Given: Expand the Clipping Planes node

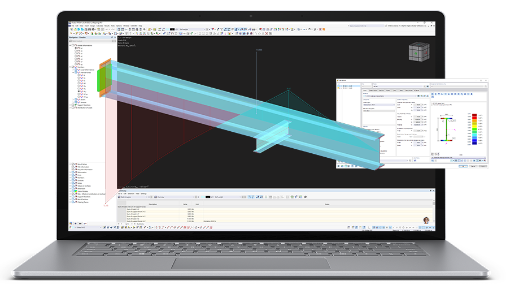Looking at the screenshot, I should click(70, 202).
